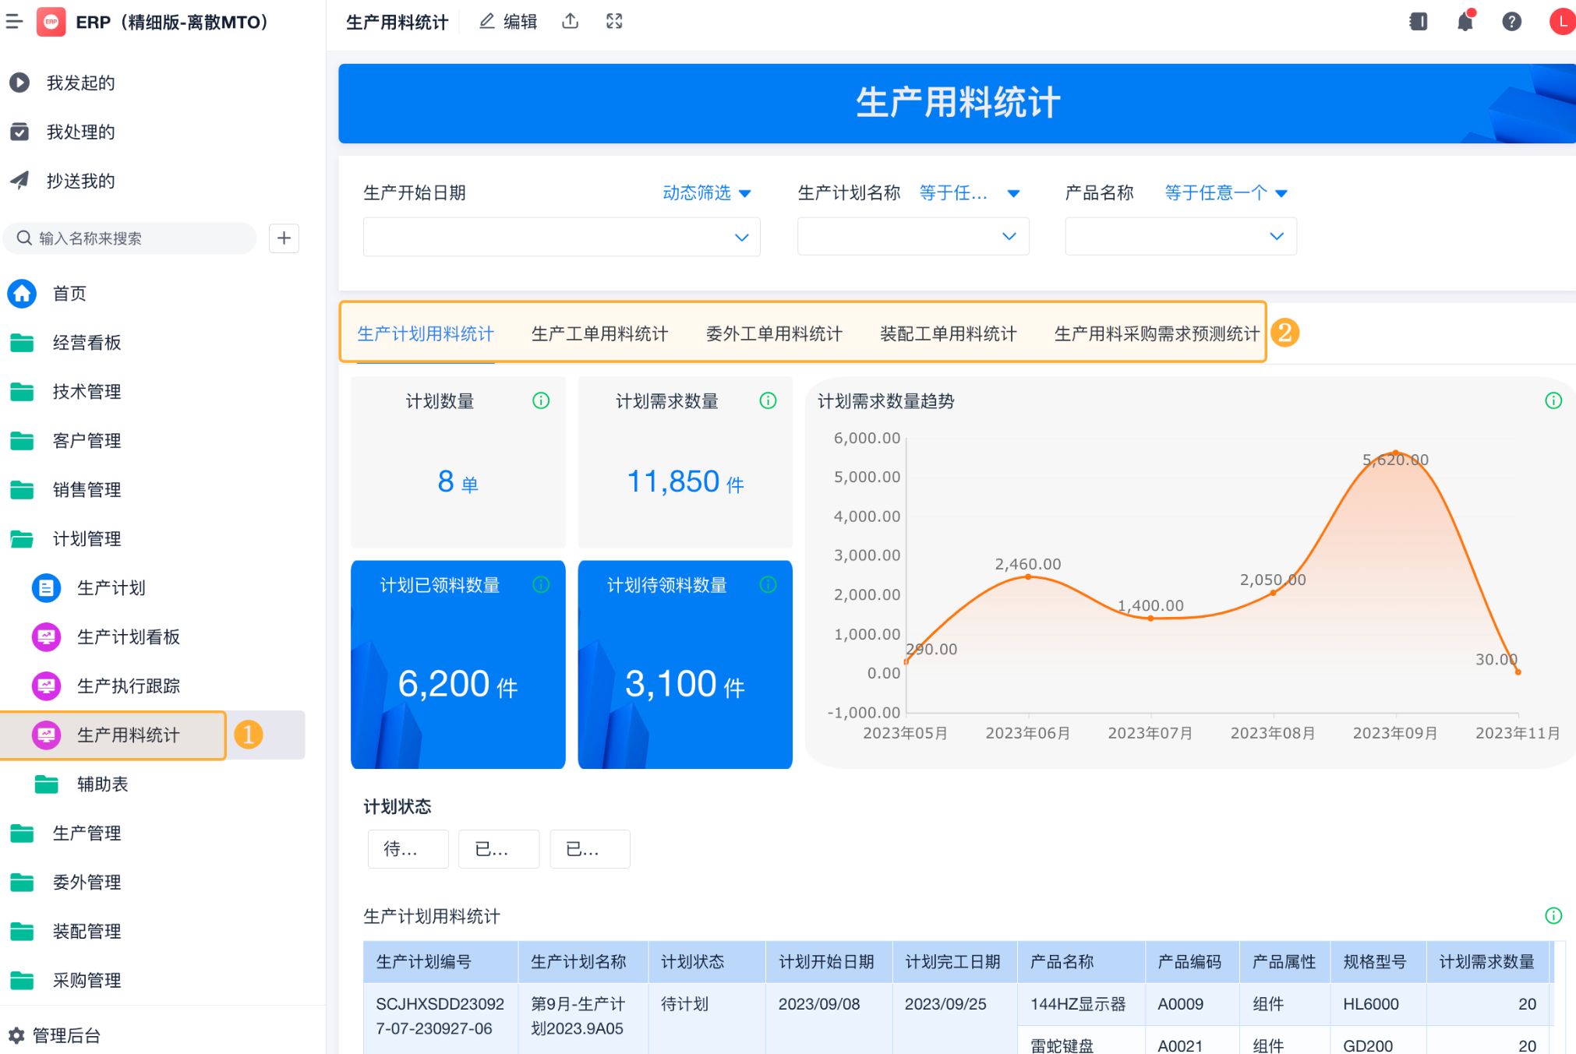This screenshot has width=1576, height=1054.
Task: Click the fullscreen expand icon
Action: (x=614, y=21)
